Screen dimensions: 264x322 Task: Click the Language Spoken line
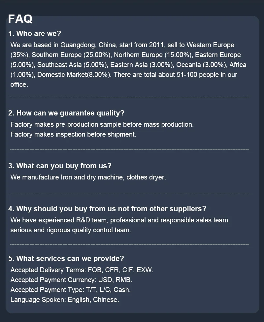coord(65,300)
